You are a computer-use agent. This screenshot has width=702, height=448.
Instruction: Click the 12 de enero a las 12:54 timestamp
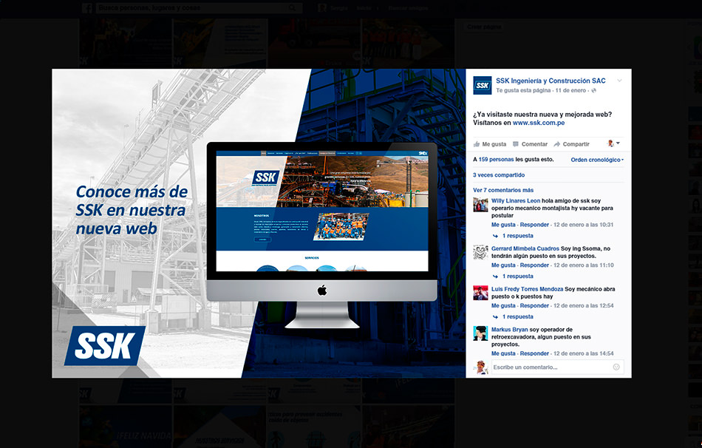[583, 305]
